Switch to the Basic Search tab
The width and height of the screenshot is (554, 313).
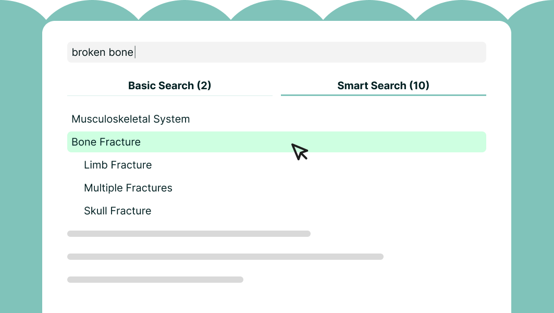pyautogui.click(x=169, y=86)
